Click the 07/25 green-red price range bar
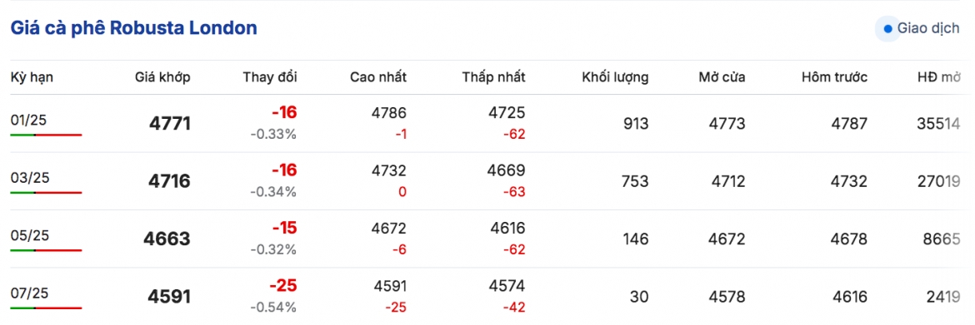The width and height of the screenshot is (975, 325). pos(46,308)
